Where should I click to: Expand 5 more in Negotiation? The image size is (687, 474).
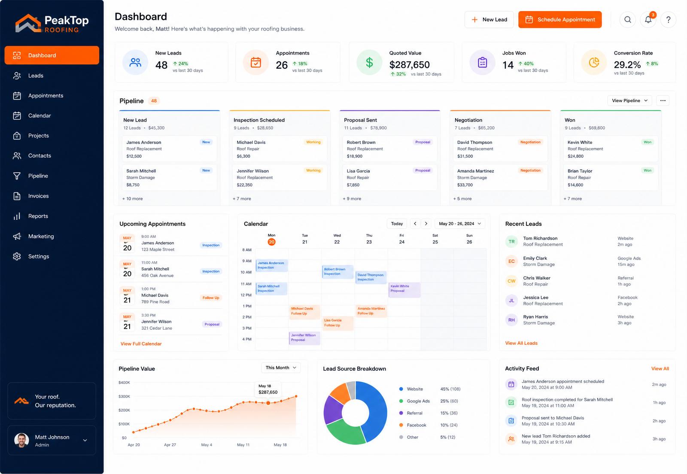(462, 199)
